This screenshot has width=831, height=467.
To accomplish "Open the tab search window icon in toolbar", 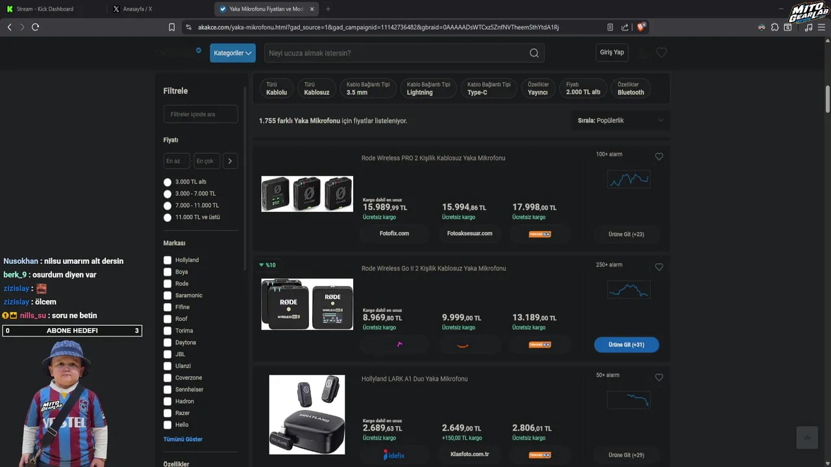I will coord(788,27).
